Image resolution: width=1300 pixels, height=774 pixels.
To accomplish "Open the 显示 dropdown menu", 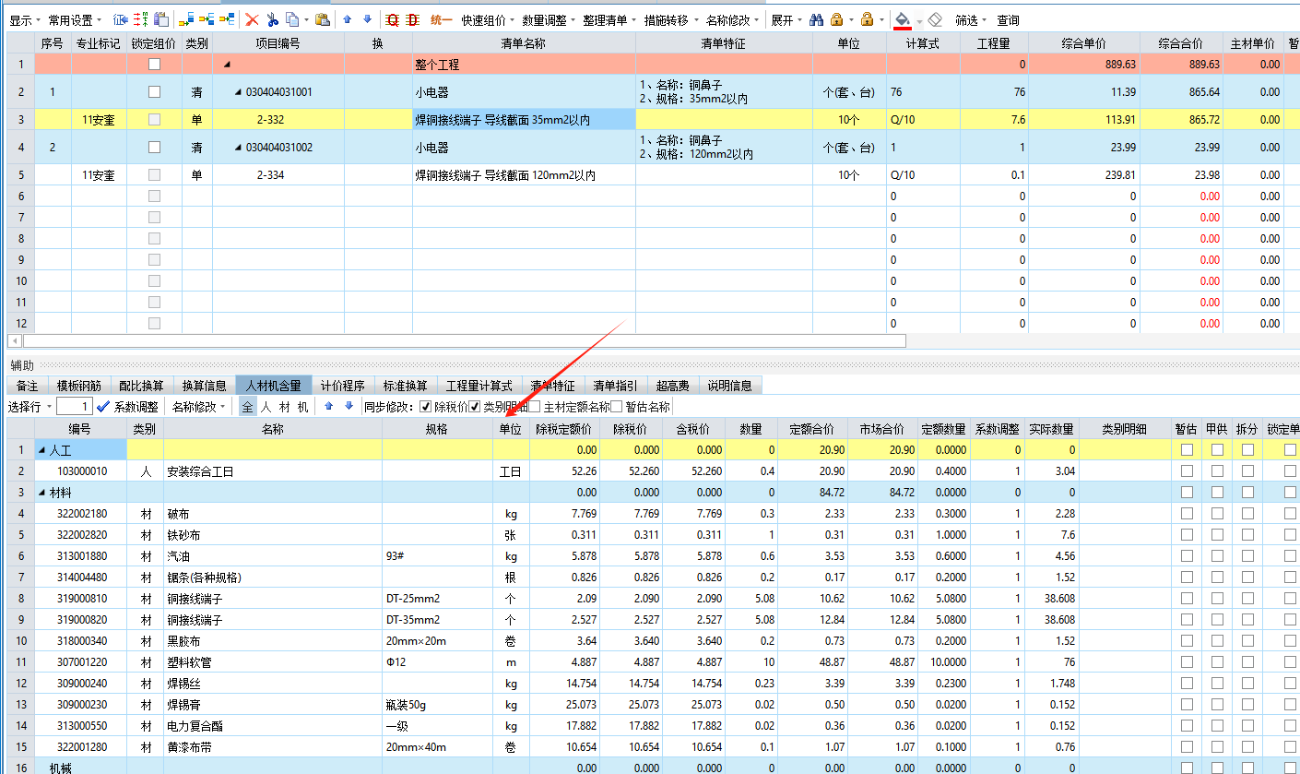I will (25, 19).
